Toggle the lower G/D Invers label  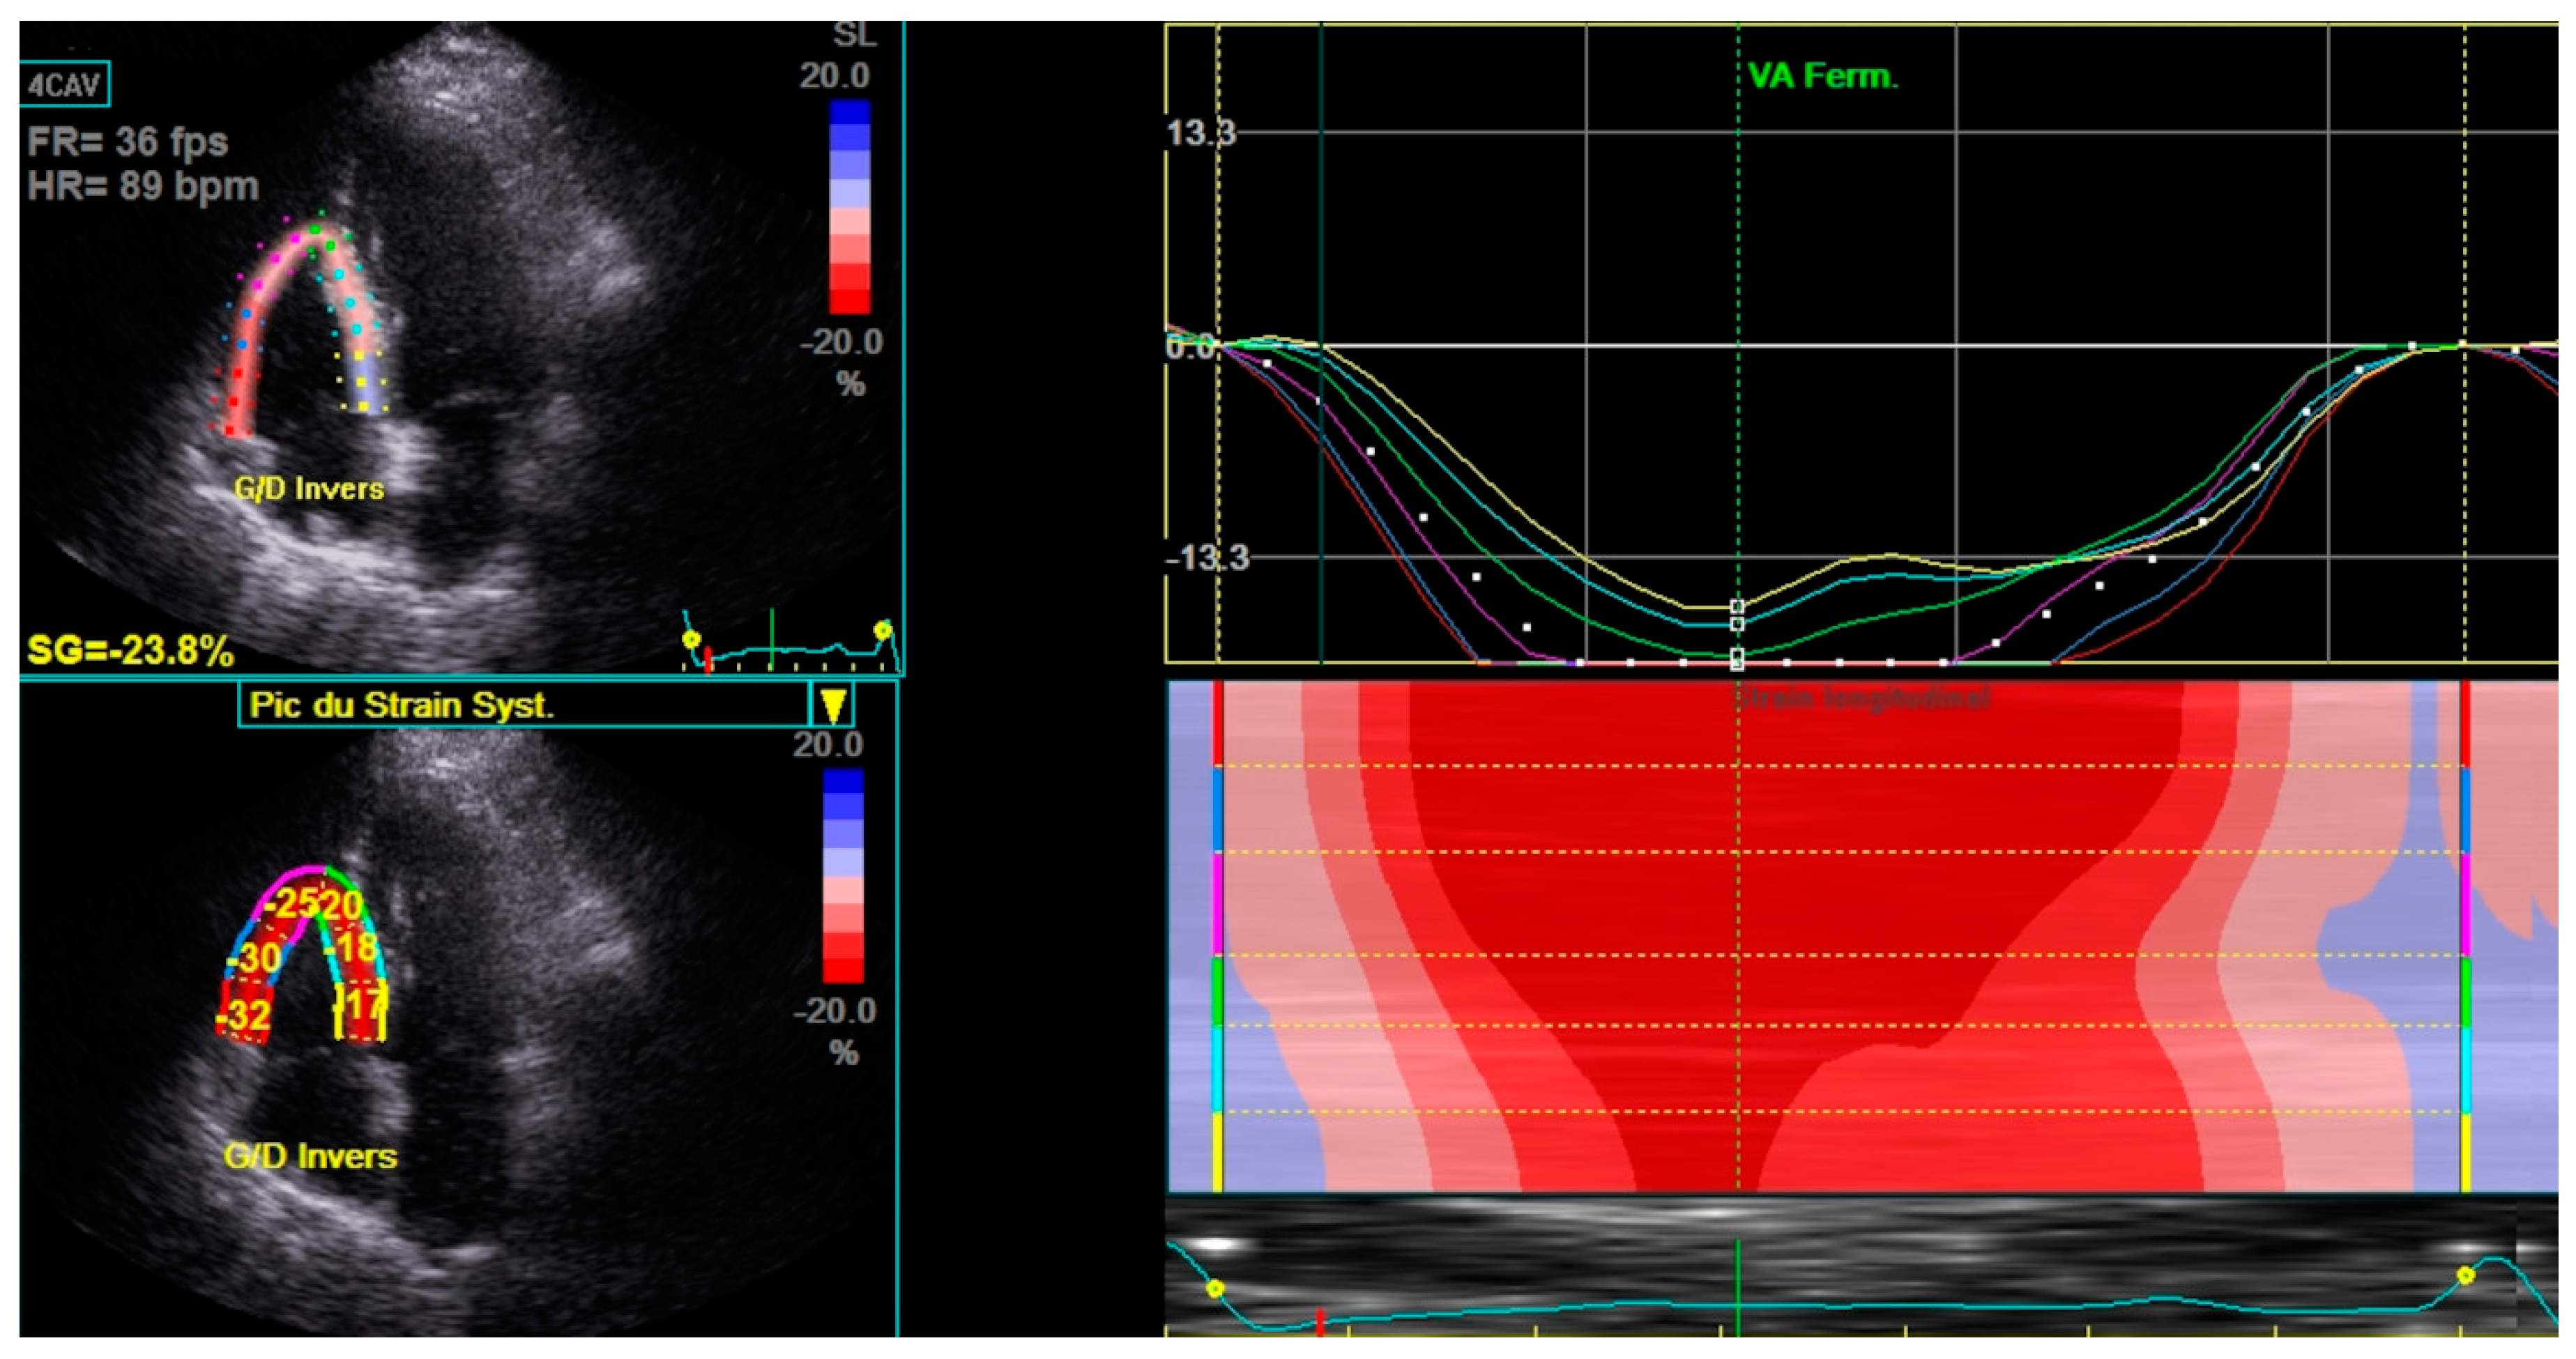(x=310, y=1157)
